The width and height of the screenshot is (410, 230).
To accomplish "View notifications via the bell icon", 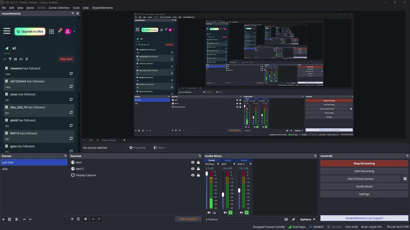I will (x=59, y=31).
